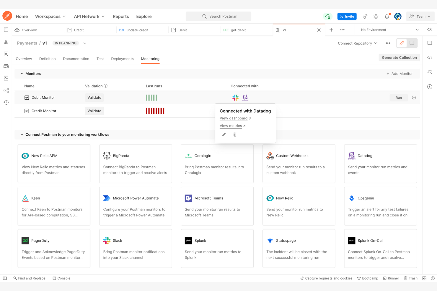Switch to the Definition tab
This screenshot has width=437, height=291.
coord(47,59)
